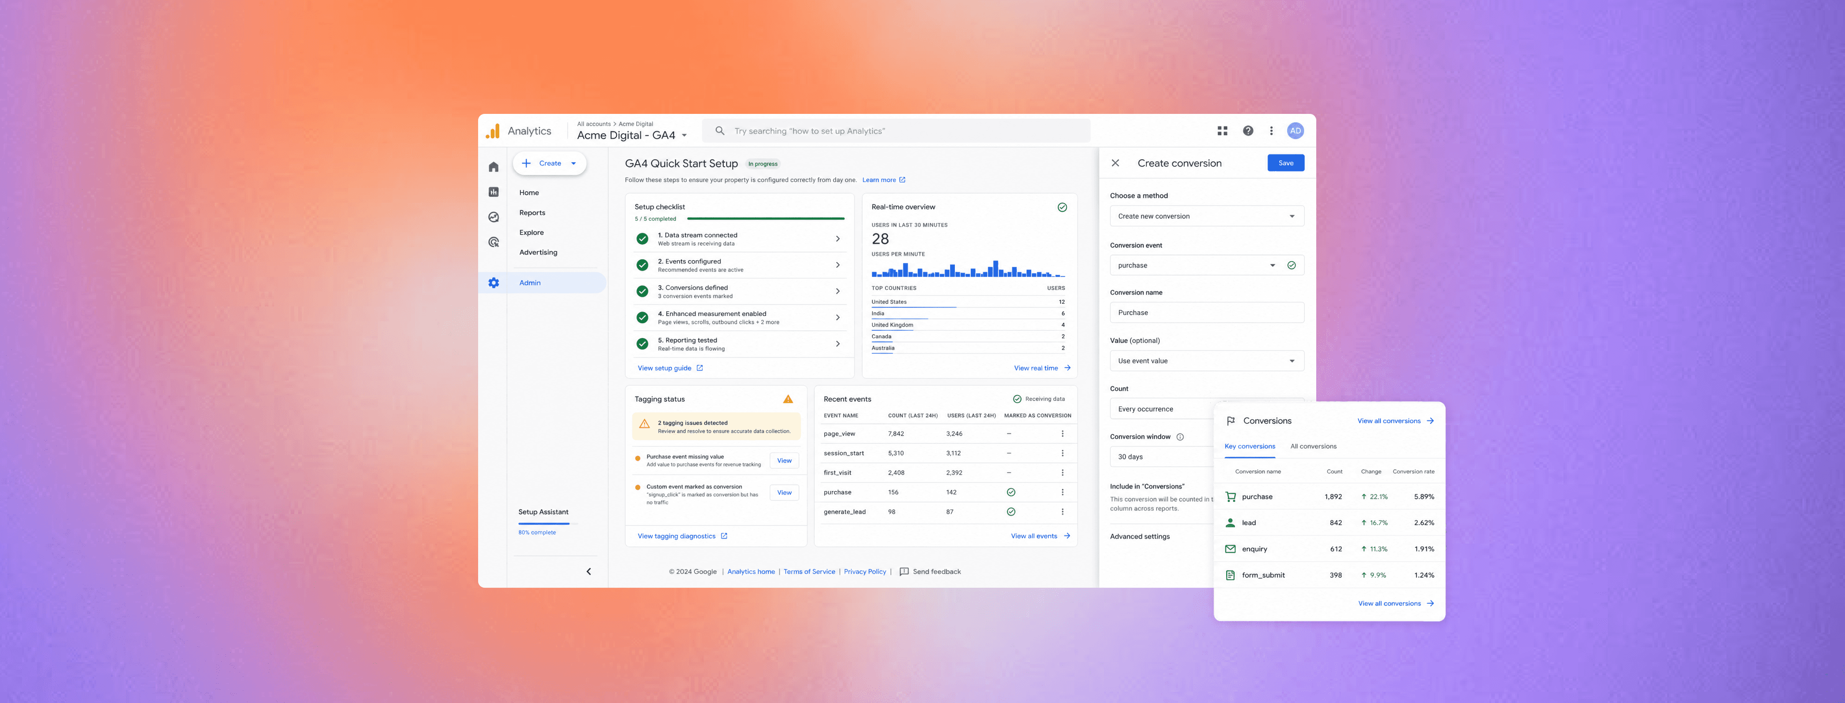The width and height of the screenshot is (1845, 703).
Task: Select Explore in the navigation menu
Action: 532,232
